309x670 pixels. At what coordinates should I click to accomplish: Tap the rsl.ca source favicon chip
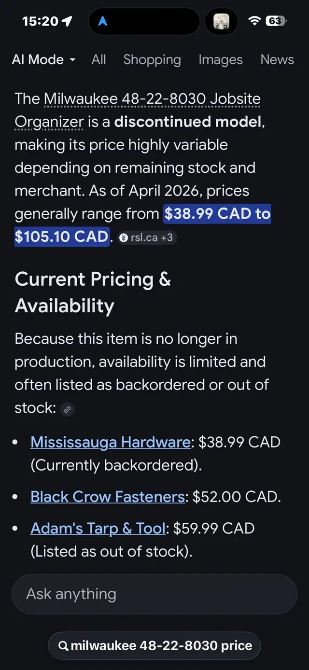point(124,238)
